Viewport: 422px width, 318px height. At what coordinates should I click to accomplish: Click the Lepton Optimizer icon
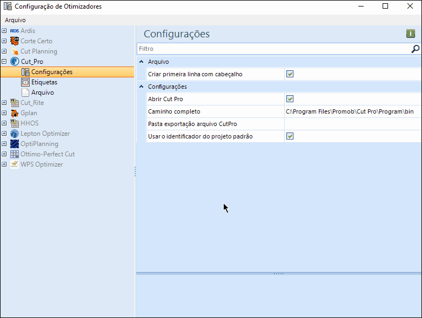[x=15, y=134]
